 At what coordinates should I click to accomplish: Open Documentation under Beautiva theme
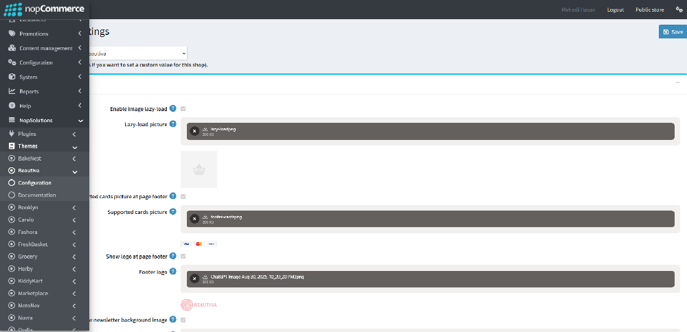[x=37, y=195]
